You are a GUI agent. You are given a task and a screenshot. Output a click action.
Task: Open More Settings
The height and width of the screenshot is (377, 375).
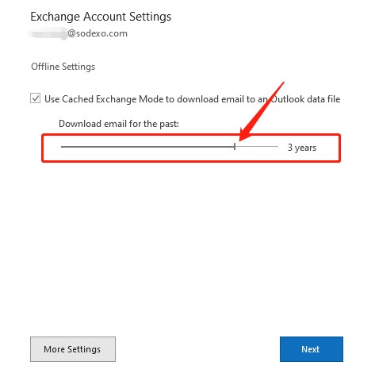pyautogui.click(x=73, y=349)
